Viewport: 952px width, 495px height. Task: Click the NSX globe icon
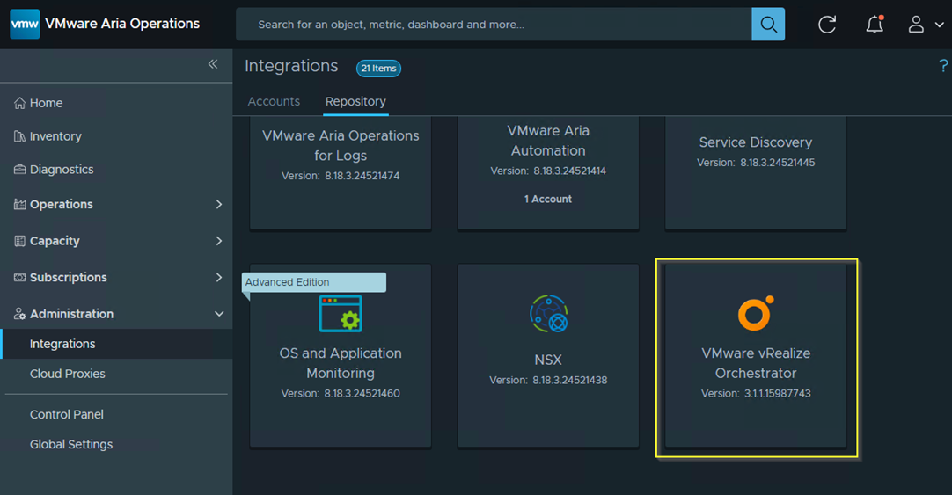(x=548, y=314)
